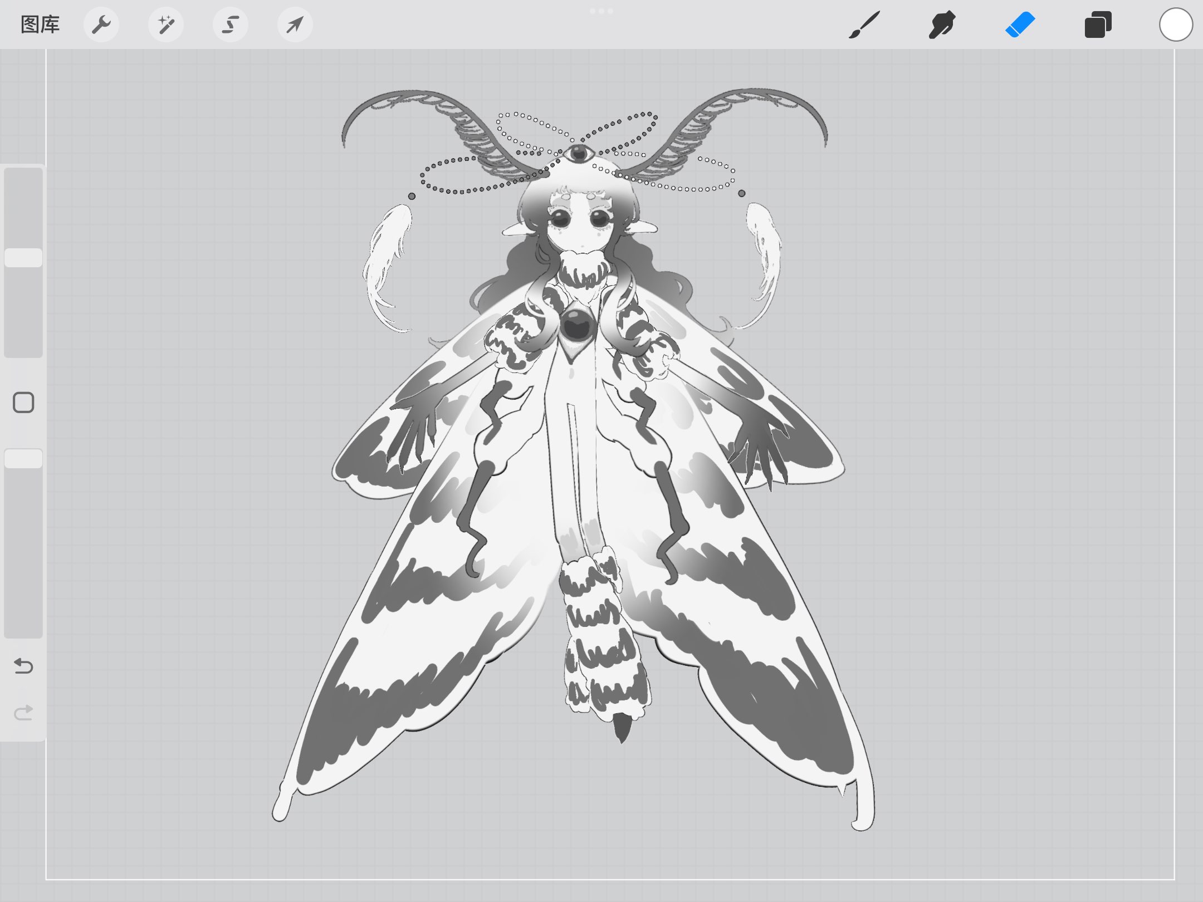Screen dimensions: 1203x902
Task: Select the paint Brush tool
Action: [864, 25]
